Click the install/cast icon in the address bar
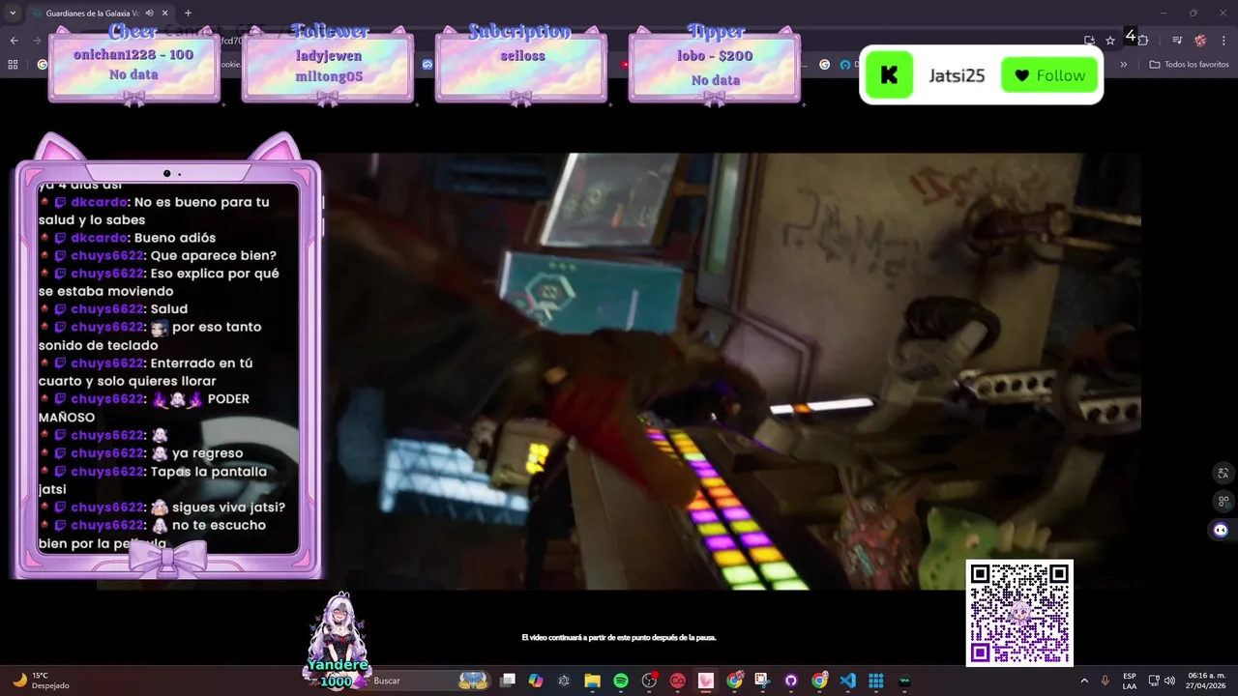Viewport: 1238px width, 696px height. click(1089, 41)
